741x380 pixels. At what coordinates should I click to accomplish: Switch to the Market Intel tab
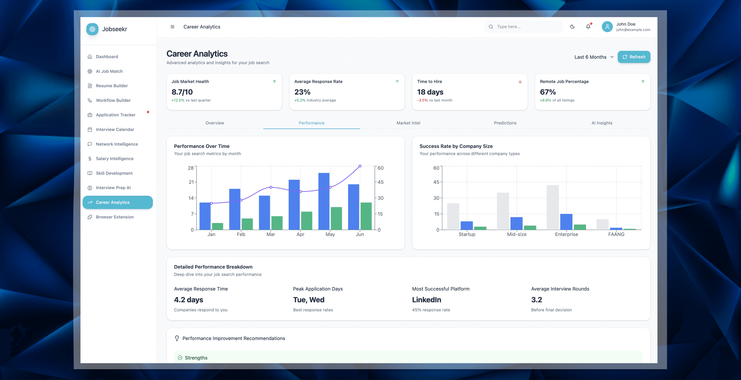(x=408, y=123)
